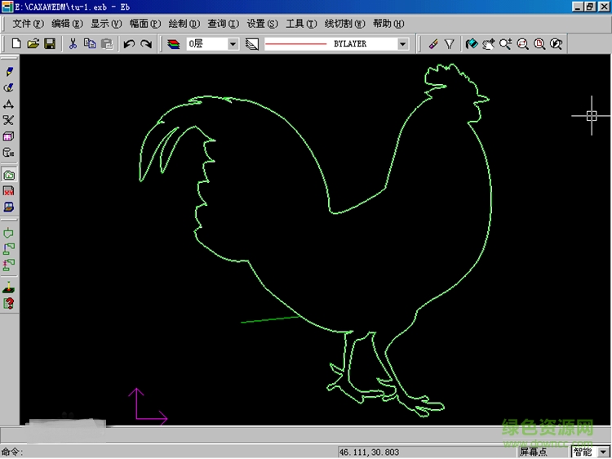Open the 线切割 menu

point(345,24)
